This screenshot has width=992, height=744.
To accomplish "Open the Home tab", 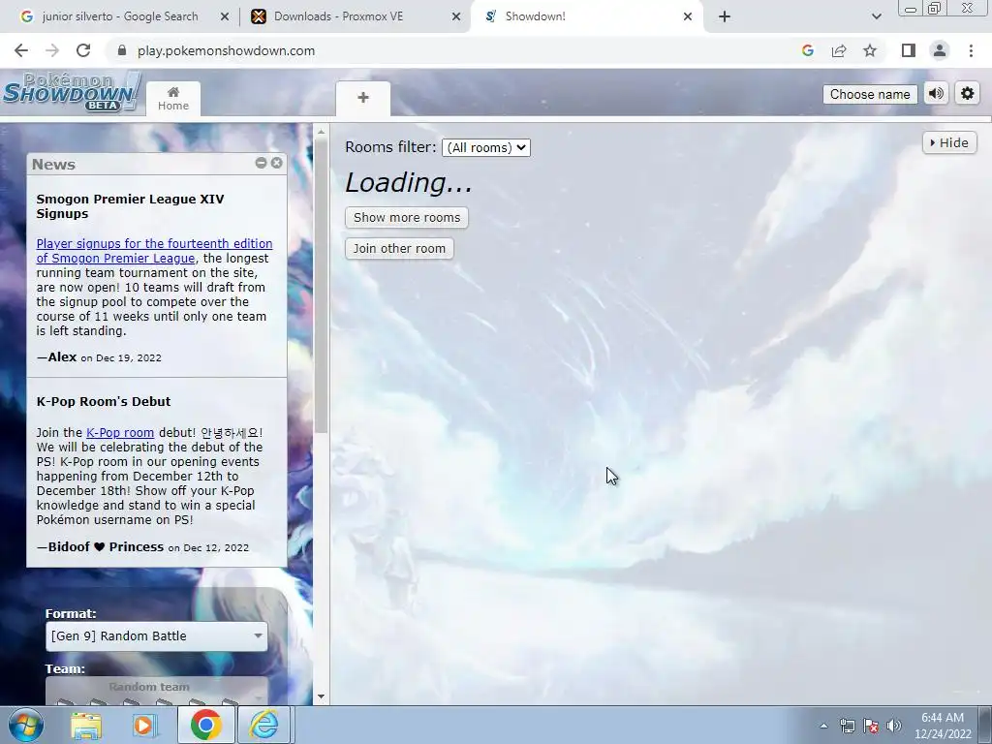I will [173, 99].
